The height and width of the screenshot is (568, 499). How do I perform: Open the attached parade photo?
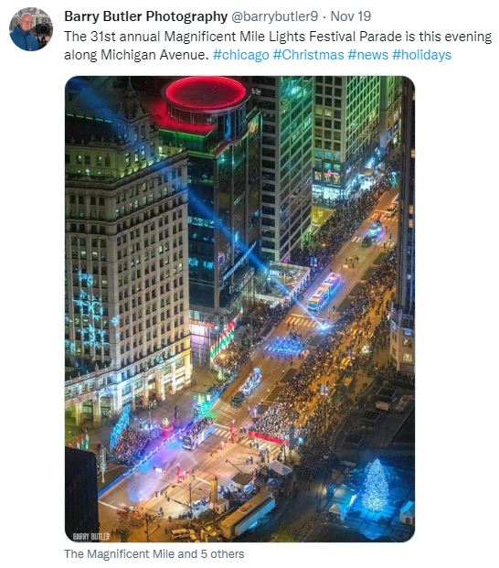pos(240,309)
